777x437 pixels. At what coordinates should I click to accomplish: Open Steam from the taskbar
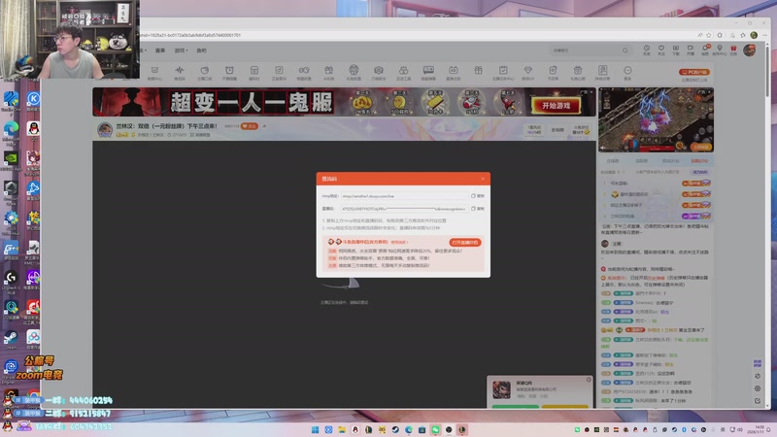point(395,429)
